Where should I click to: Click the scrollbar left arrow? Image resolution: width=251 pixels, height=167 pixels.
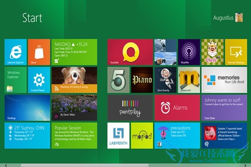(x=6, y=165)
